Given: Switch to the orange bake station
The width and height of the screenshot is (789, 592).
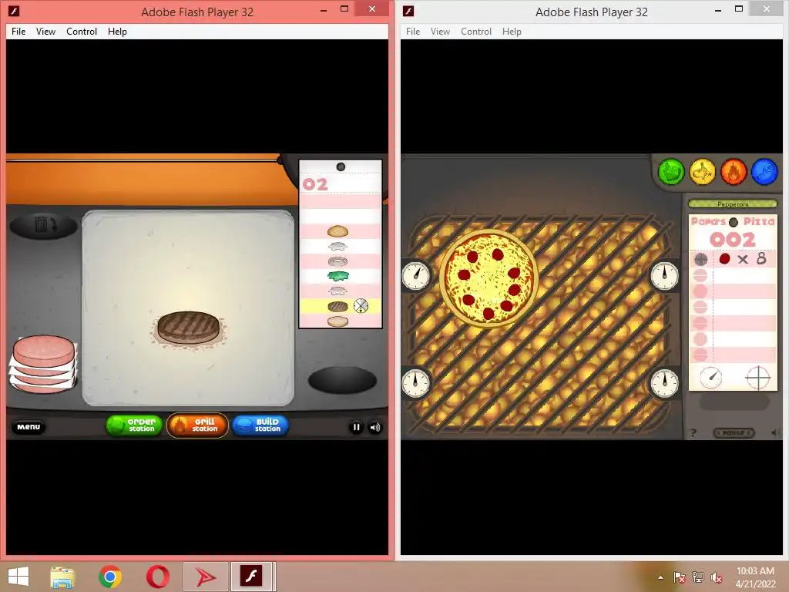Looking at the screenshot, I should (x=734, y=172).
